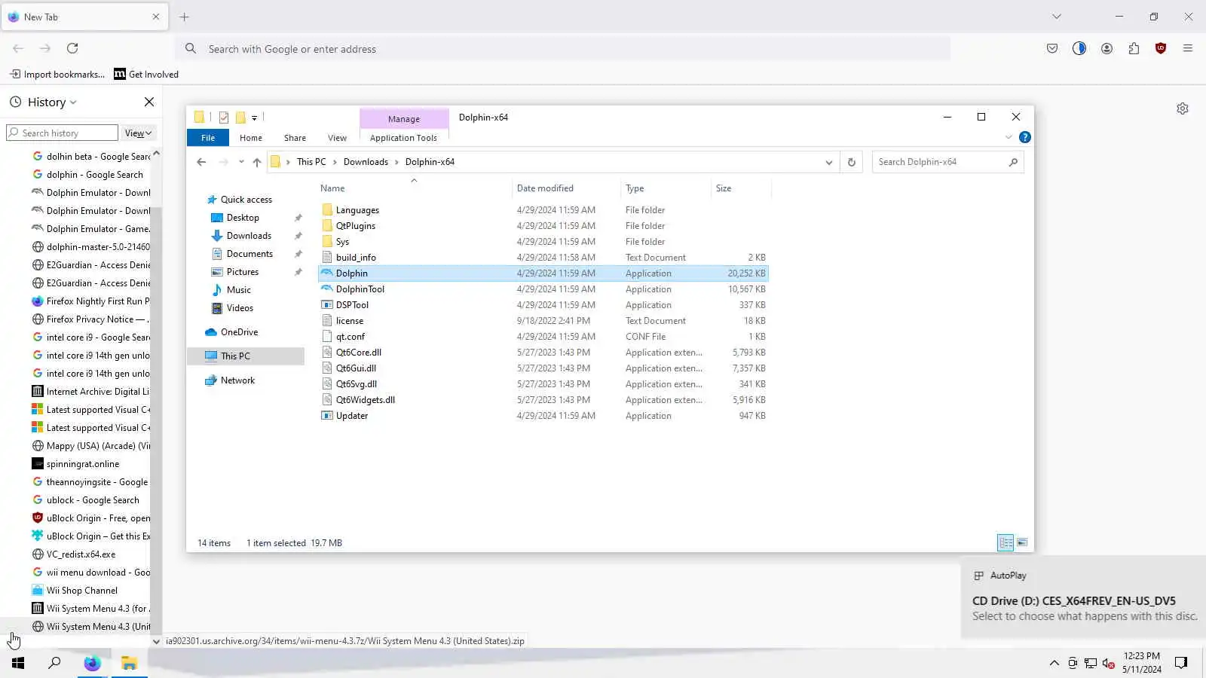Open the AutoPlay CD Drive notification
1206x678 pixels.
[1084, 598]
